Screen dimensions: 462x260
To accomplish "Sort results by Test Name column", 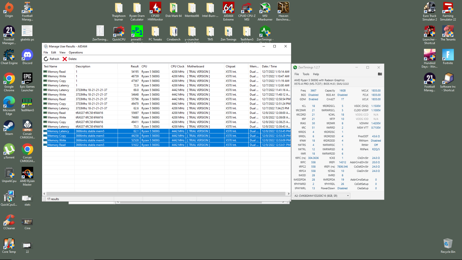I will (59, 66).
